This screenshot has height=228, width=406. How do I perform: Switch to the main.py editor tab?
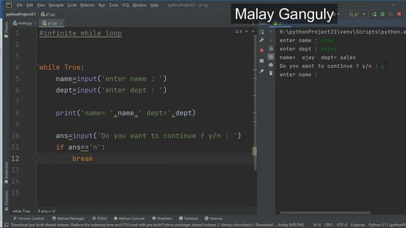coord(24,23)
